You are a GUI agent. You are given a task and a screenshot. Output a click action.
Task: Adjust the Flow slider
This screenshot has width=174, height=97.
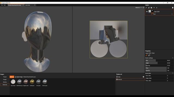156,68
